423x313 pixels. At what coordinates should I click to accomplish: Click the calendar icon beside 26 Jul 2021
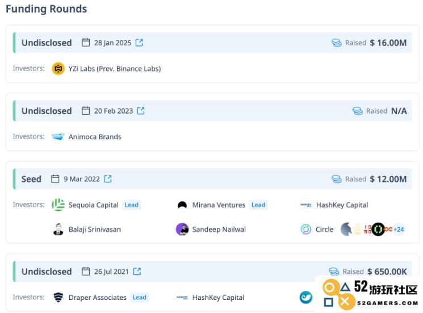click(x=86, y=271)
